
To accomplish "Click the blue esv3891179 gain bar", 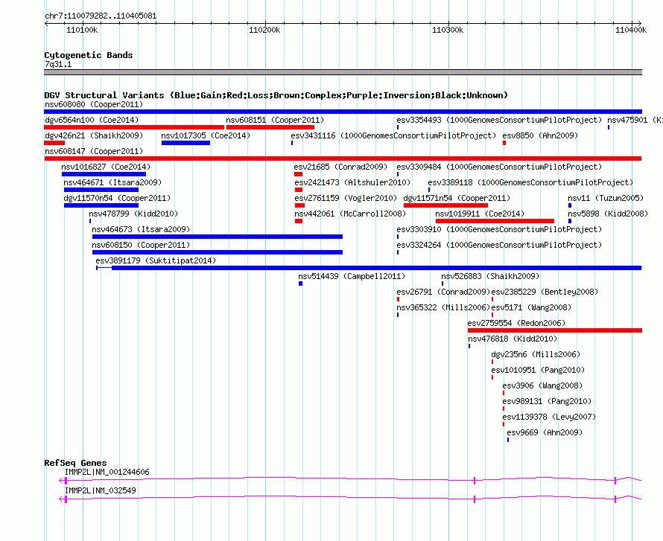I will click(x=376, y=268).
